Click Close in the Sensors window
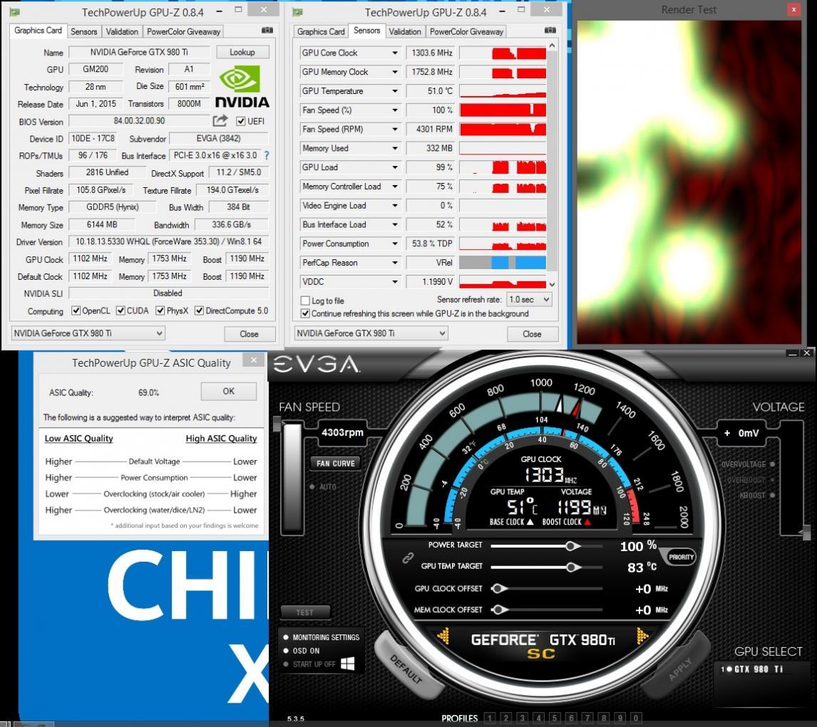The width and height of the screenshot is (817, 727). pos(532,334)
